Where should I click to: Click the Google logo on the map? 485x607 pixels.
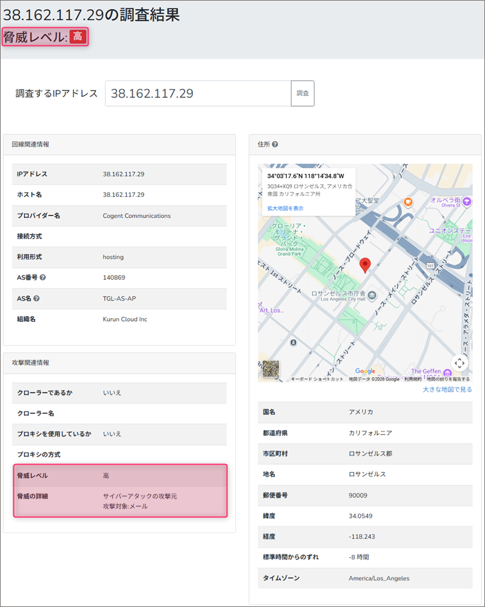[365, 371]
